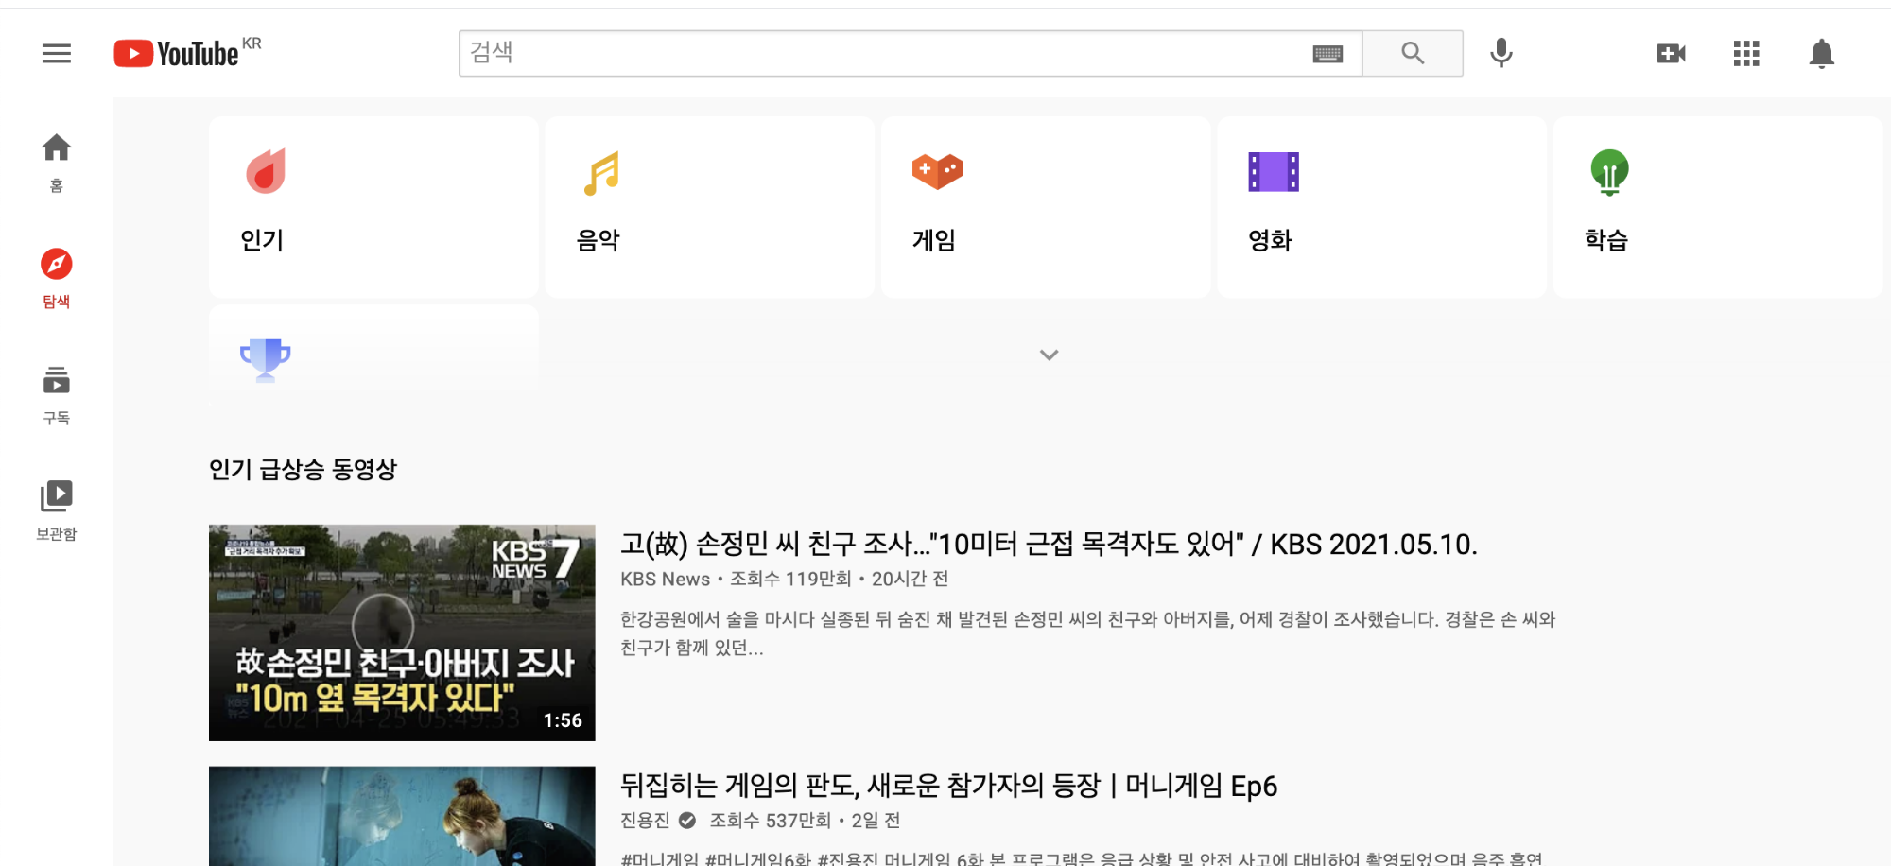Viewport: 1891px width, 866px height.
Task: Open the 게임 category label
Action: [x=934, y=240]
